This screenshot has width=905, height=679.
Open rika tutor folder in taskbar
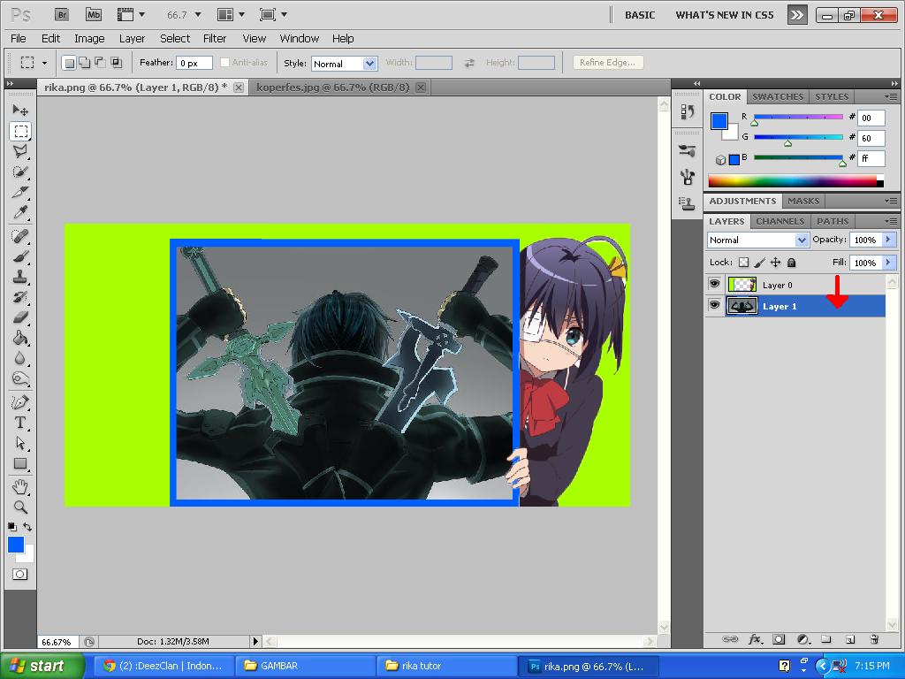pyautogui.click(x=446, y=666)
